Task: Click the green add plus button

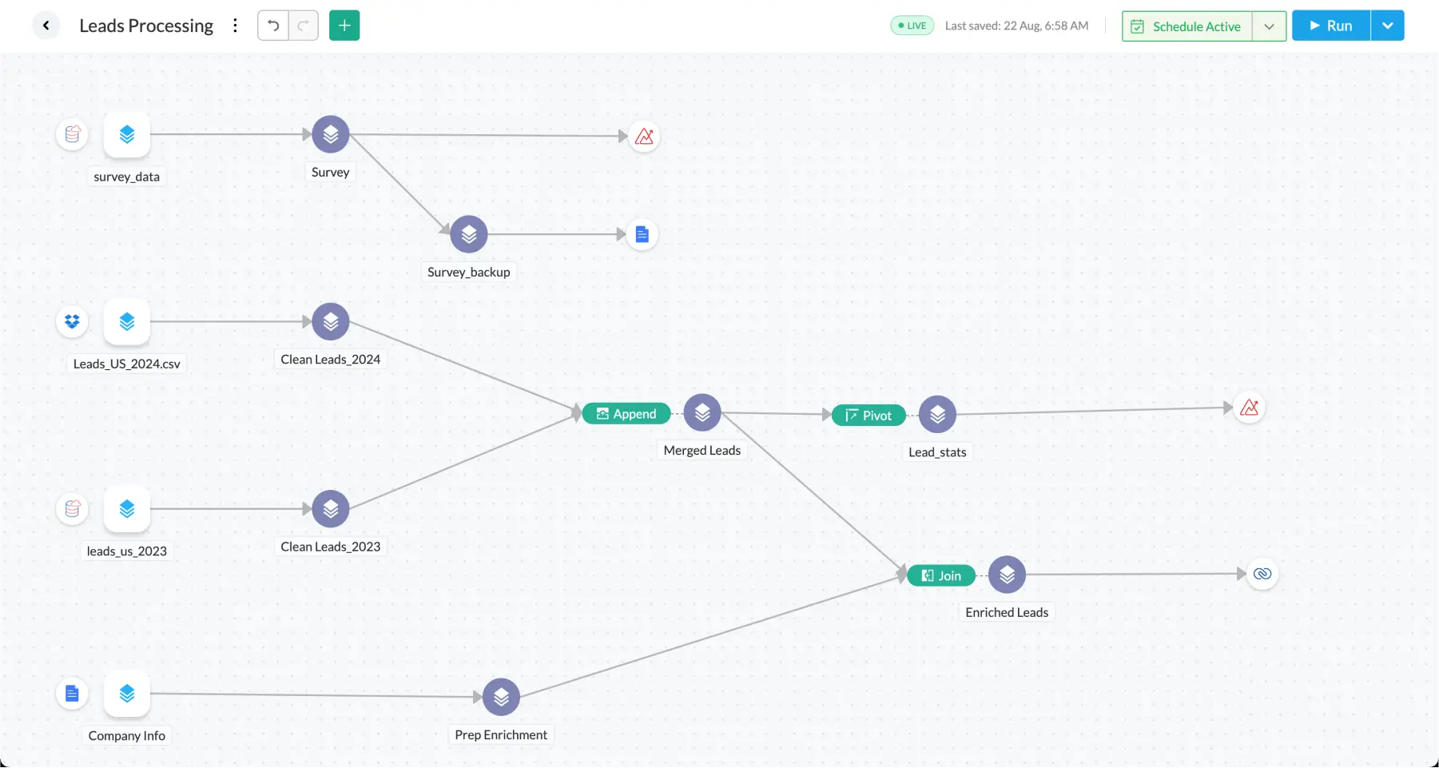Action: 344,26
